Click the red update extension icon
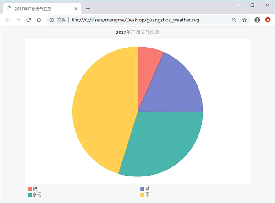Screen dimensions: 275x203 [x=268, y=20]
